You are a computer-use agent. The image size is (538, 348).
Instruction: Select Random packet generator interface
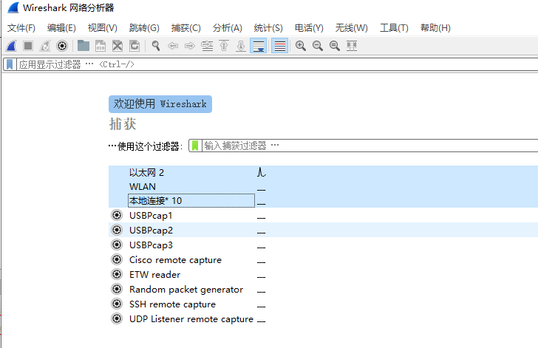coord(323,289)
